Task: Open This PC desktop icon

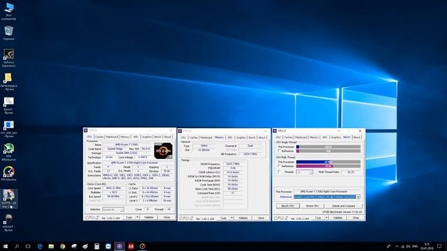Action: (8, 11)
